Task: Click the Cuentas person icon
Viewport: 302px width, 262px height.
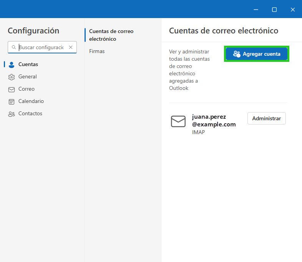Action: point(12,65)
